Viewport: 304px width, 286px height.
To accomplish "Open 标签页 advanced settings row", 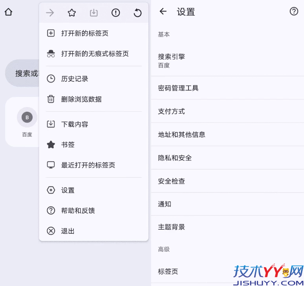I will point(227,271).
